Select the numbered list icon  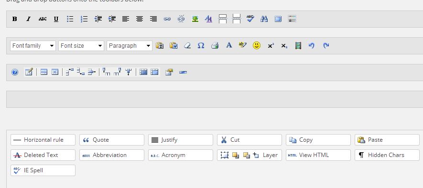tap(84, 19)
